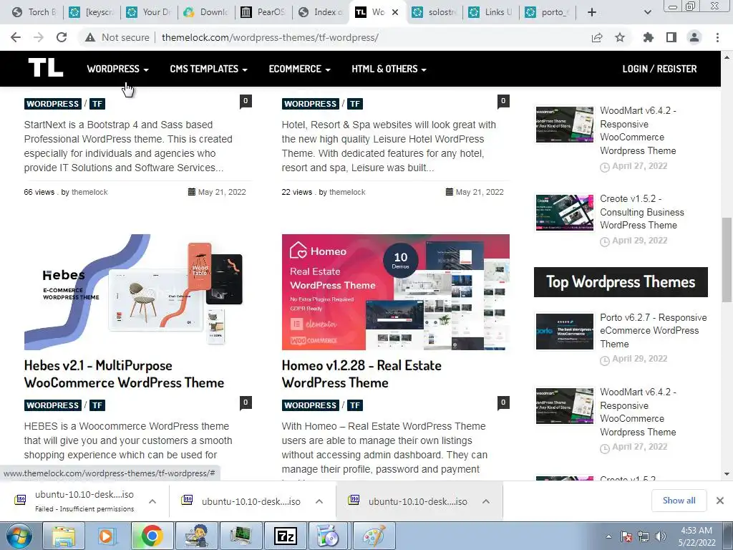Open the Windows Start menu
This screenshot has width=733, height=550.
(19, 536)
